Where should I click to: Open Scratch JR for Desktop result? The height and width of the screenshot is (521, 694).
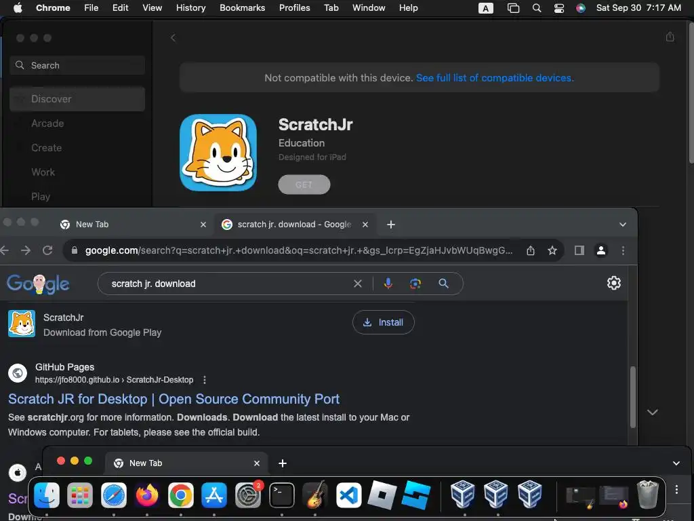click(174, 399)
